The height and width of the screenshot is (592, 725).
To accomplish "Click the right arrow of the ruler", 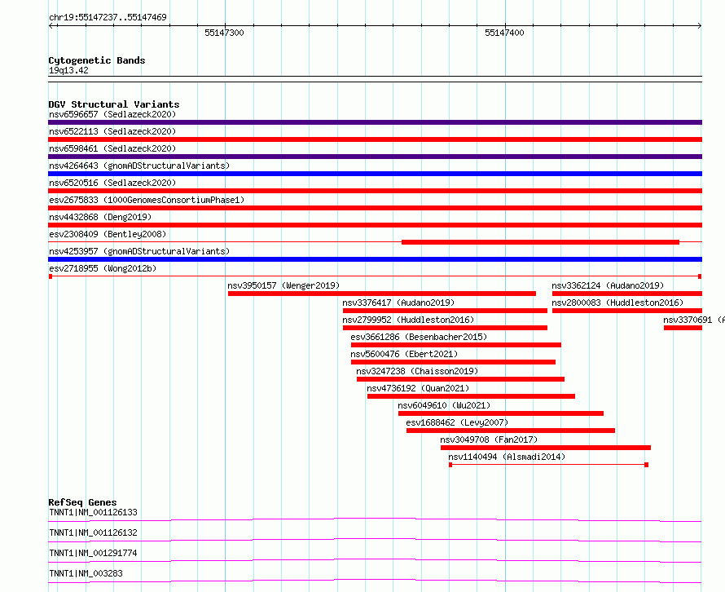I will coord(700,26).
